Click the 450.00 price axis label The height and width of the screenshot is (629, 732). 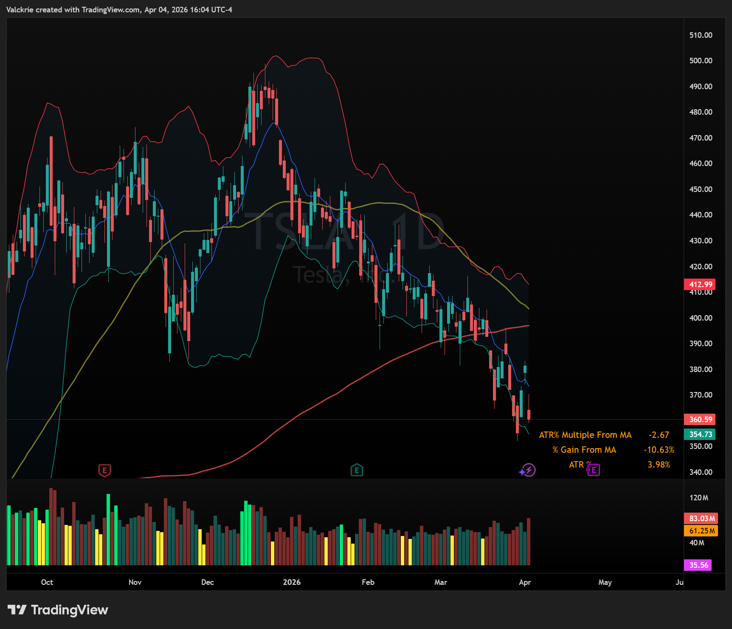pyautogui.click(x=701, y=189)
